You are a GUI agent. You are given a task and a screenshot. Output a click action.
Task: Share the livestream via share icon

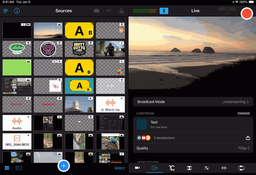[248, 138]
